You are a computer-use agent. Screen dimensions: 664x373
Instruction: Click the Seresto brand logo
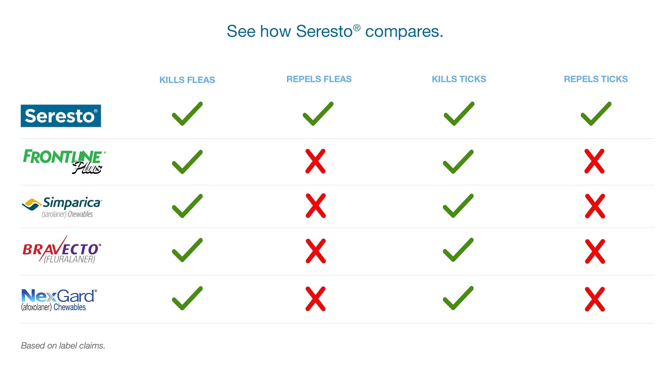61,116
